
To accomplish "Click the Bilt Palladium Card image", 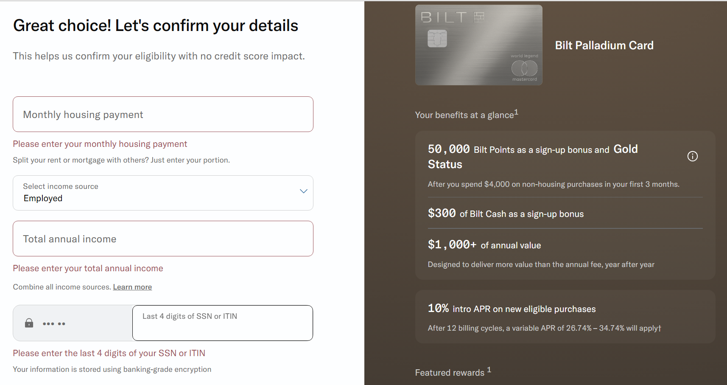I will click(478, 45).
